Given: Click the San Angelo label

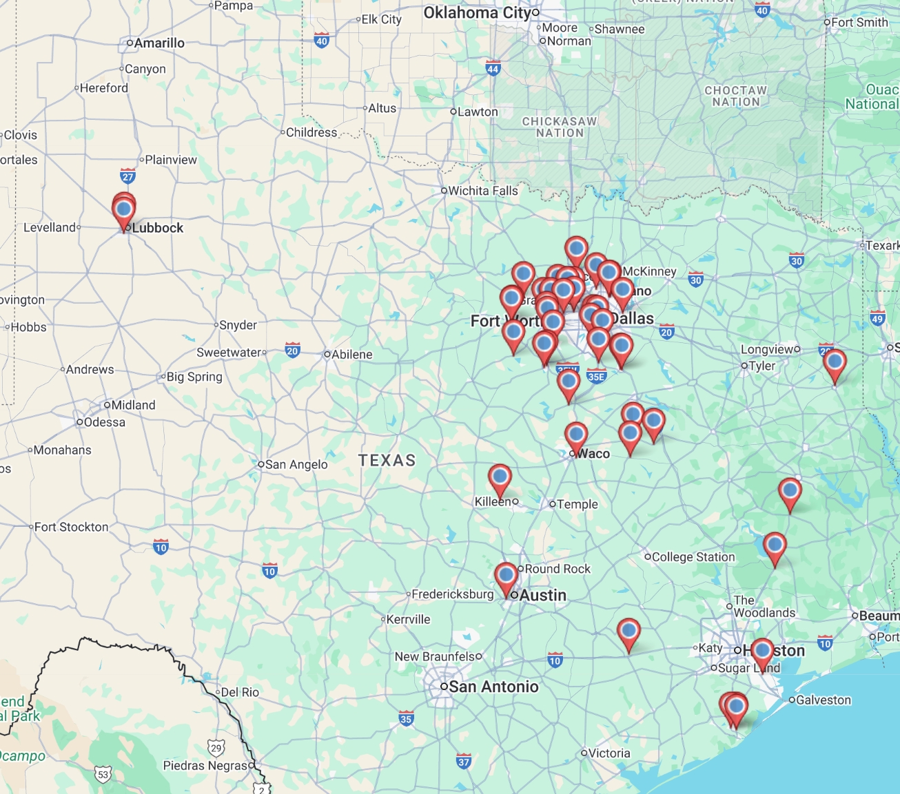Looking at the screenshot, I should point(296,465).
